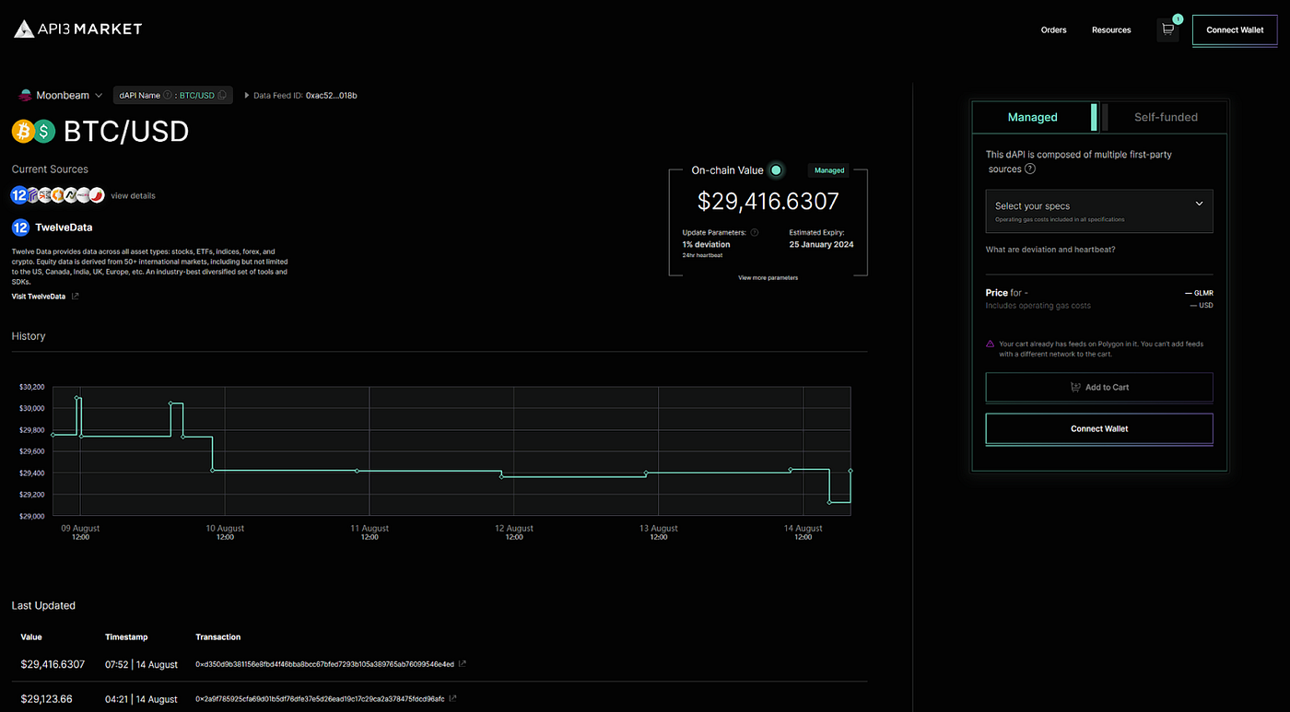This screenshot has width=1290, height=712.
Task: Click the 1% deviation parameter text
Action: pyautogui.click(x=706, y=245)
